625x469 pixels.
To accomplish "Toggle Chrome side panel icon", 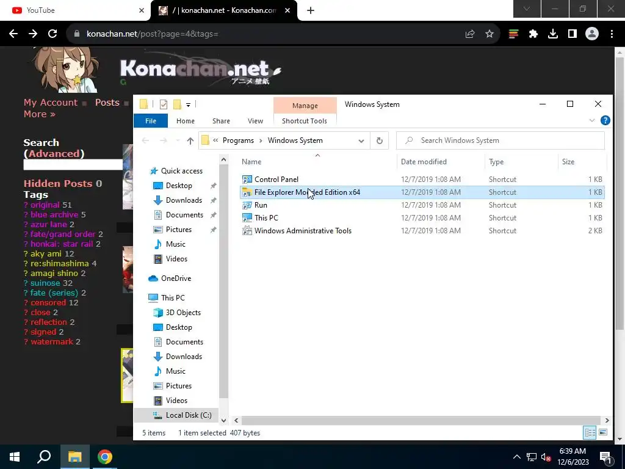I will pos(573,34).
